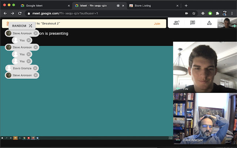The width and height of the screenshot is (237, 148).
Task: Open the Extensions puzzle menu
Action: tap(217, 13)
